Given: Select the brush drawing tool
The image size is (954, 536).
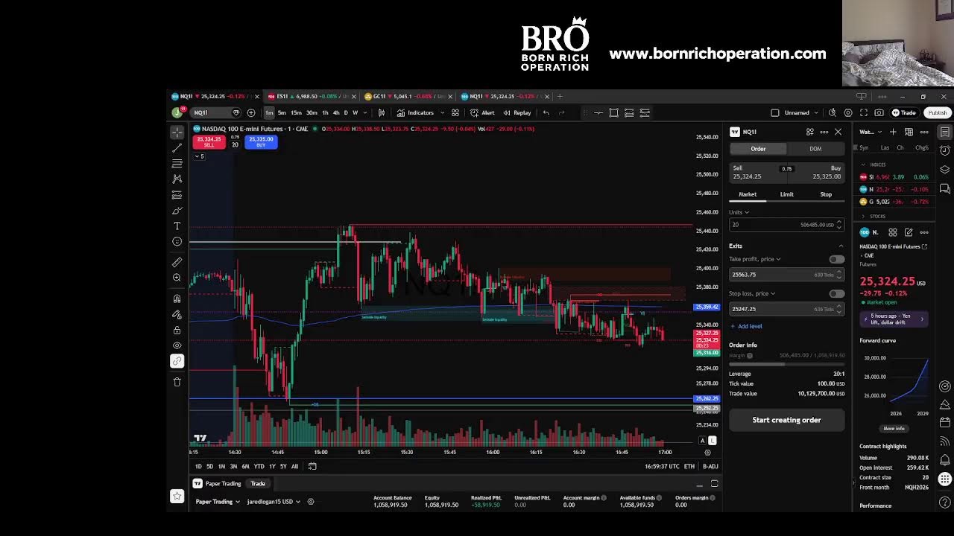Looking at the screenshot, I should coord(177,211).
